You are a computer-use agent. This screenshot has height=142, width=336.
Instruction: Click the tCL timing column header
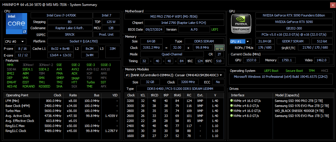coord(143,95)
